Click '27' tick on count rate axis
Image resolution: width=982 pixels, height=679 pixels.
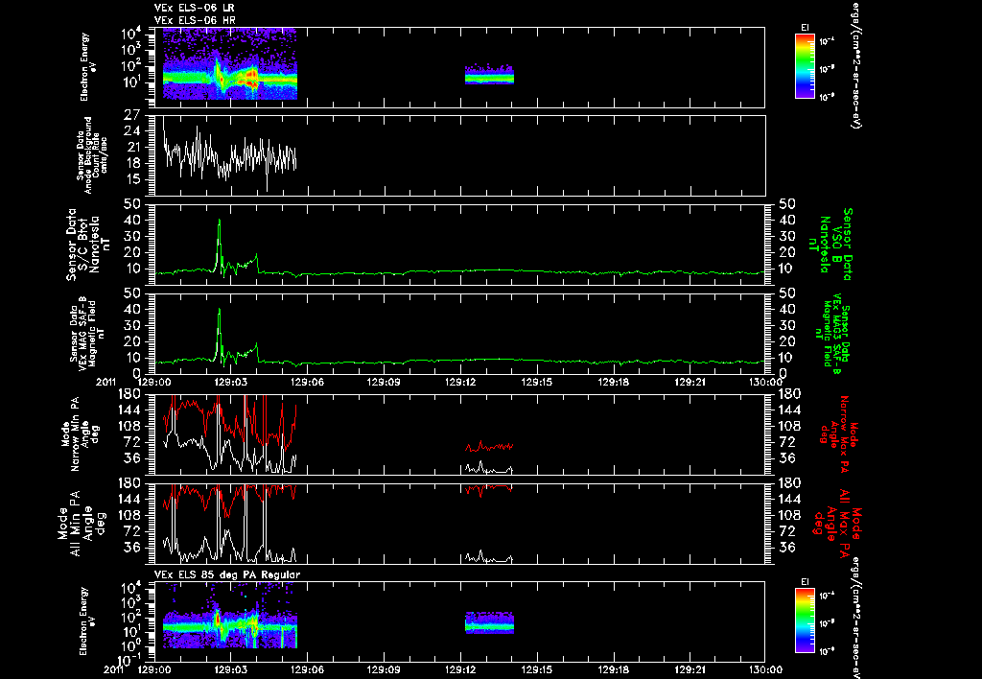(132, 115)
